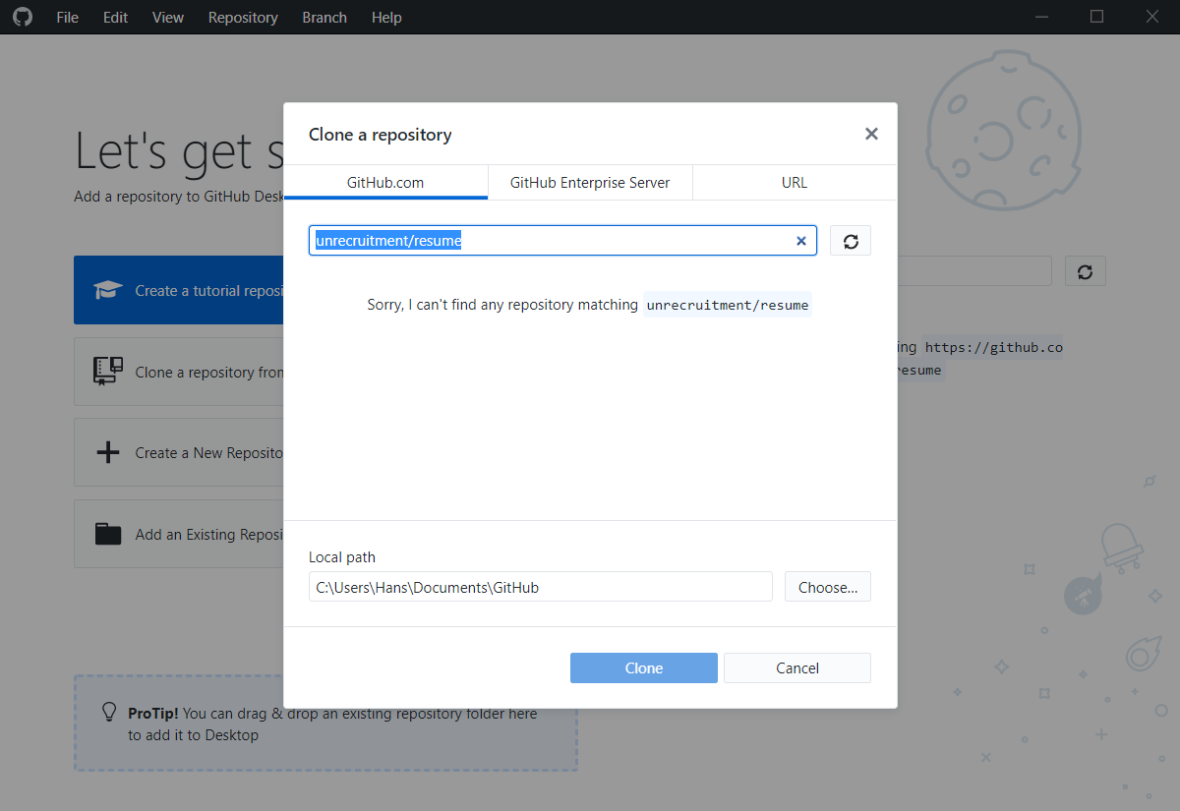Click the Clone a repository icon

(107, 371)
